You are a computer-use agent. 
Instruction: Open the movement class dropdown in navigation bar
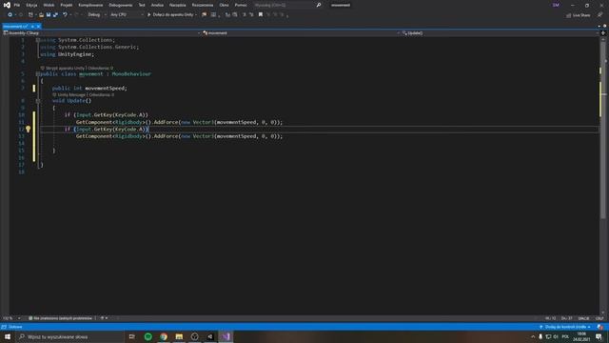point(301,33)
